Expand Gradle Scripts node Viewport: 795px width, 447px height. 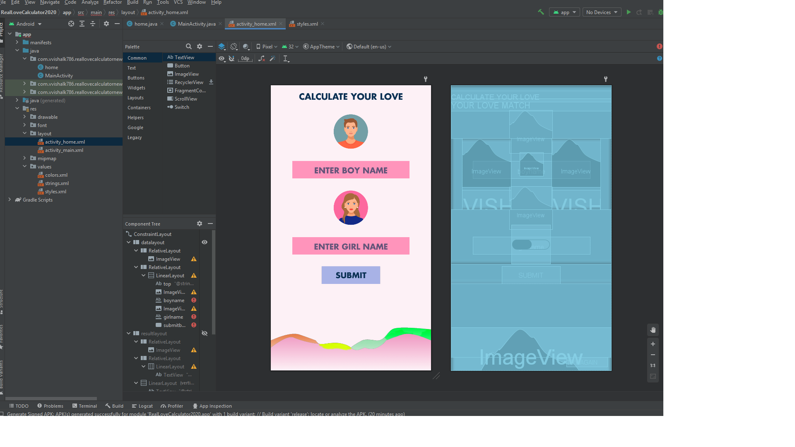click(10, 199)
